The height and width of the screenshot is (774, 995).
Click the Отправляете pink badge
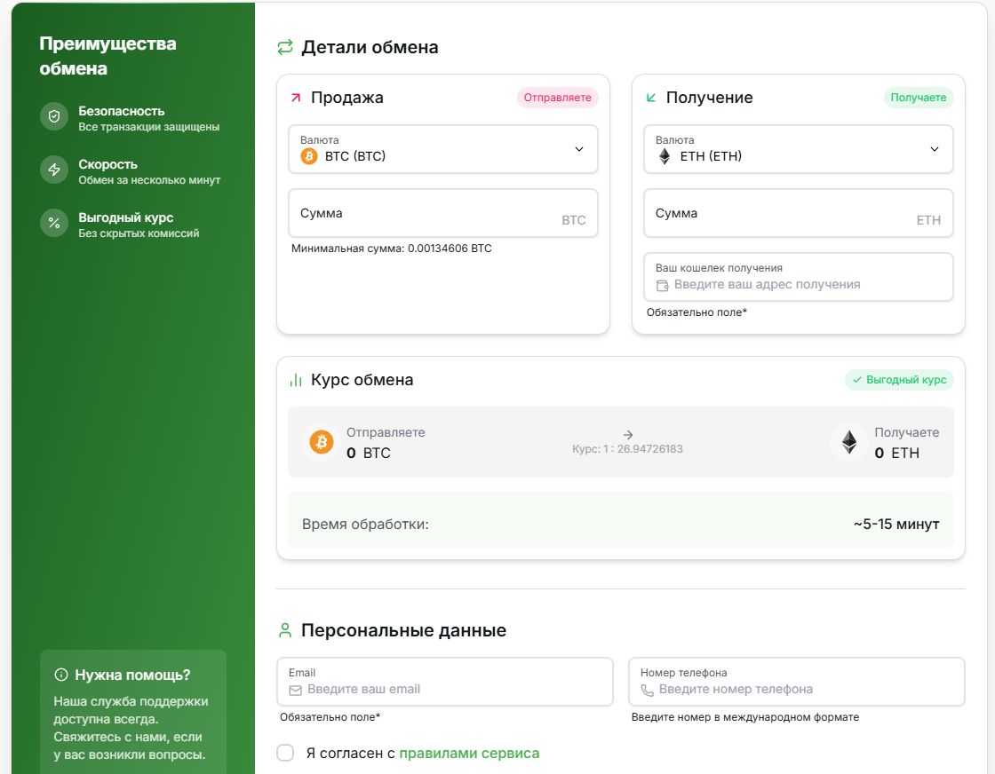[557, 98]
